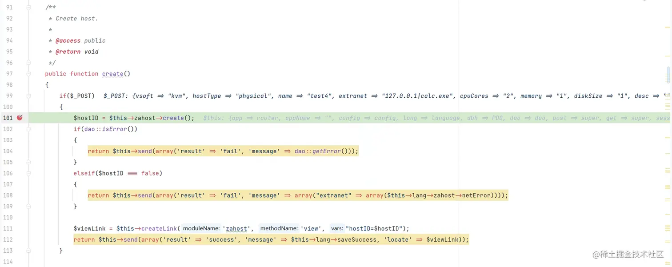The width and height of the screenshot is (672, 267).
Task: Click line number 108 in the gutter
Action: pos(7,195)
